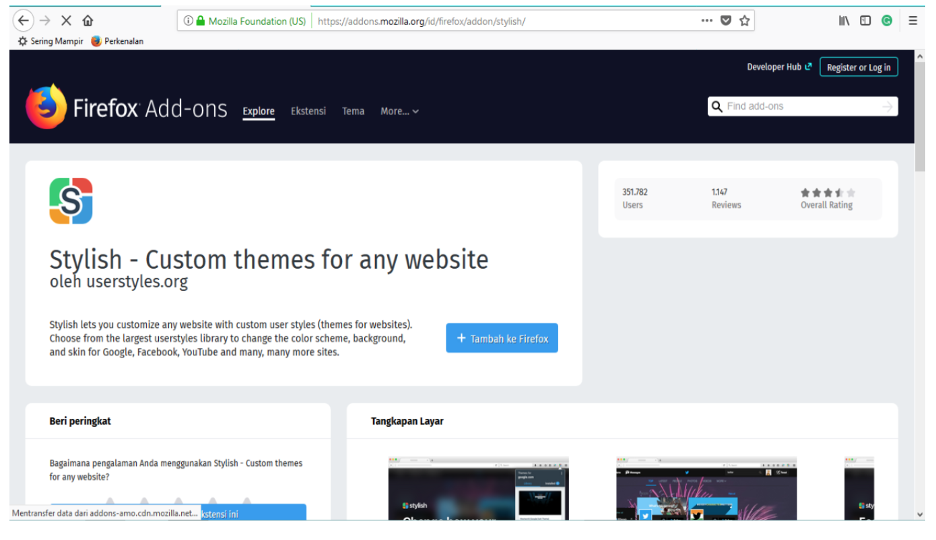This screenshot has height=540, width=936.
Task: Click the browser Forward arrow
Action: [45, 20]
